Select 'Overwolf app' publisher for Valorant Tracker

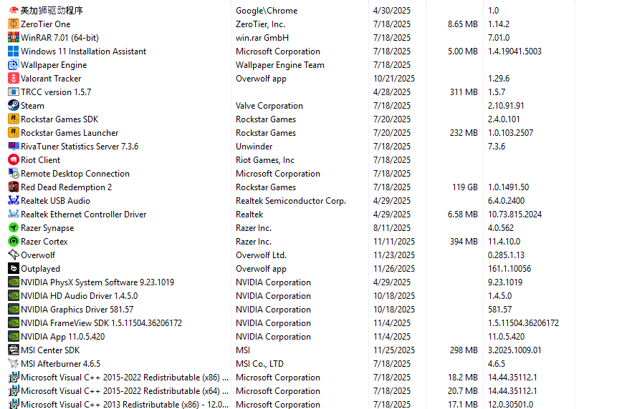click(x=262, y=78)
